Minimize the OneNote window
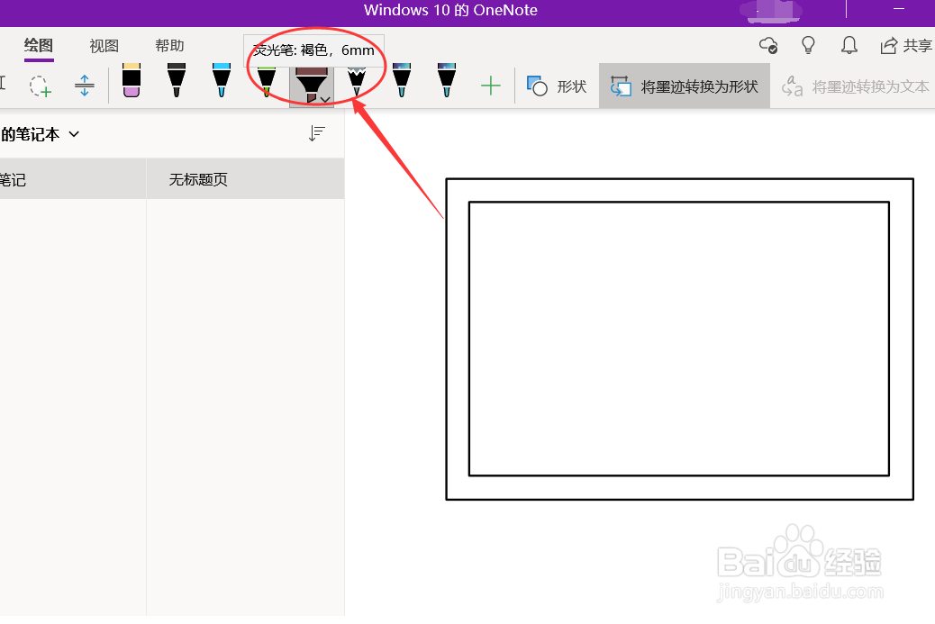 899,10
